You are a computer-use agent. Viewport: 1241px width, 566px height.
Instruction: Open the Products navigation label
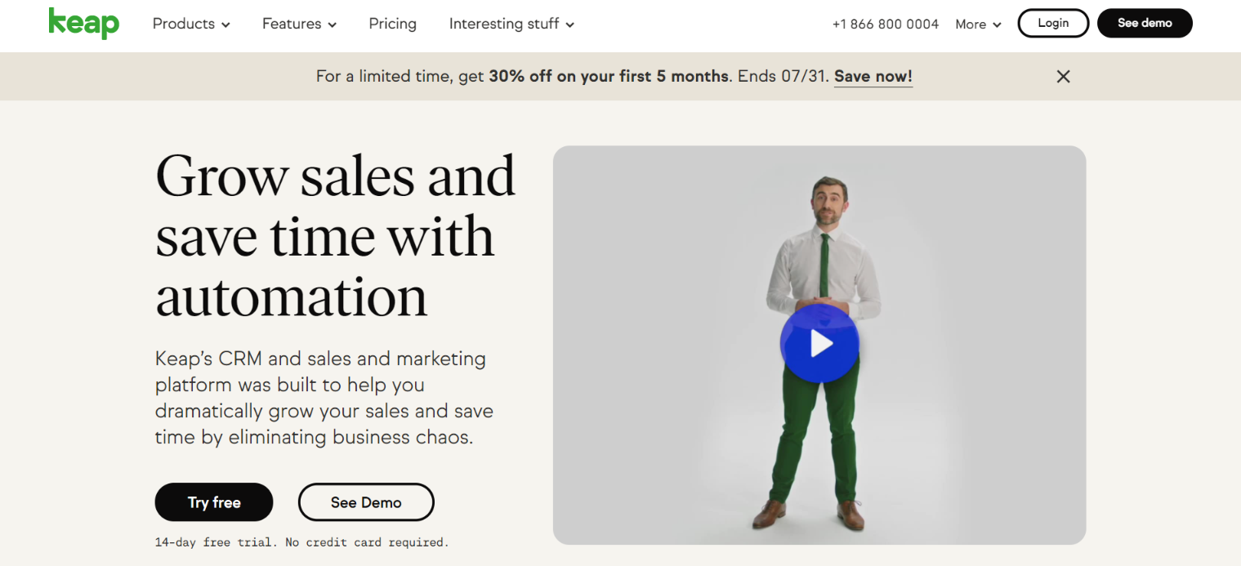point(183,24)
